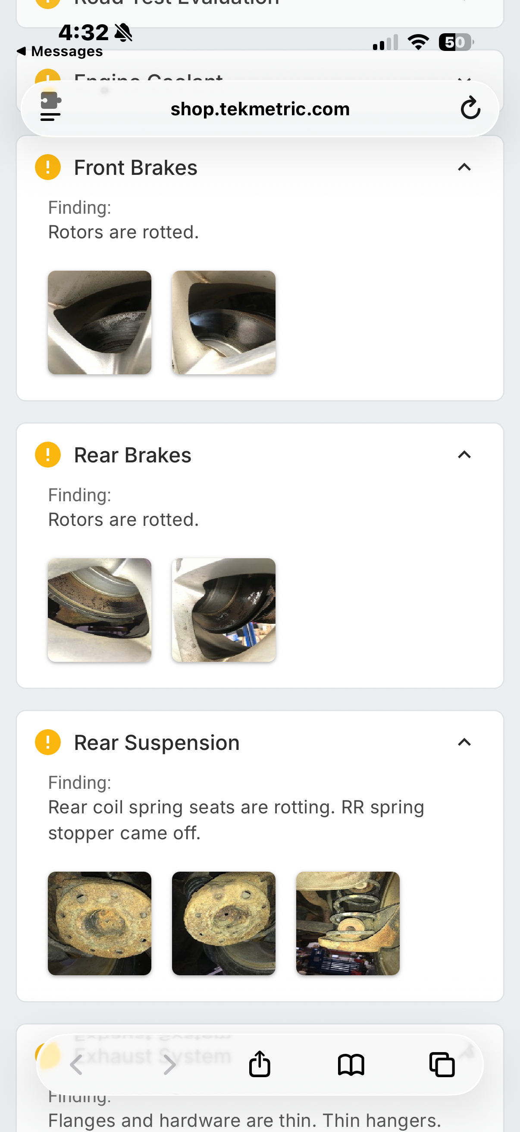
Task: Collapse the Front Brakes section chevron
Action: point(464,168)
